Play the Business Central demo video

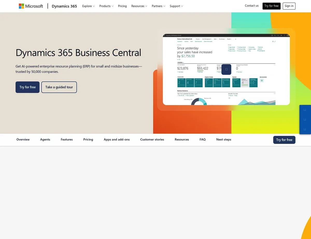point(226,70)
